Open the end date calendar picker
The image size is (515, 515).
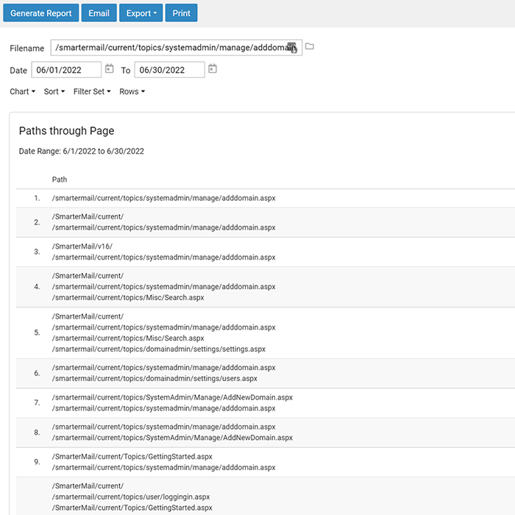click(213, 69)
